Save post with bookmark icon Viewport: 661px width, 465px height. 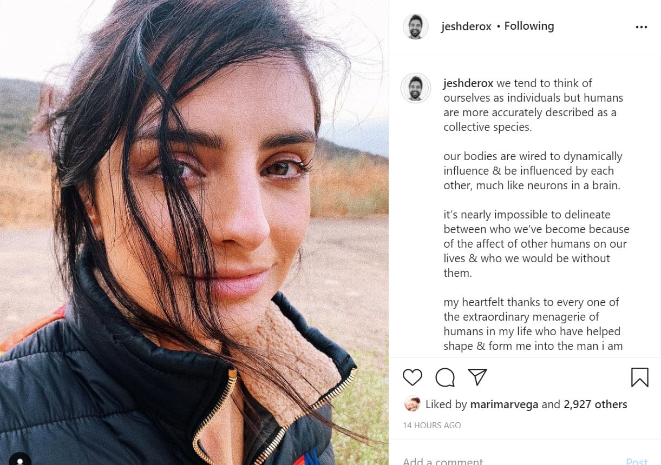click(639, 377)
